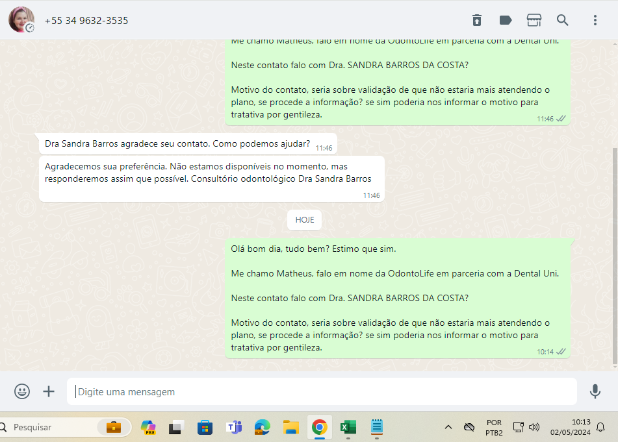618x442 pixels.
Task: Focus the 'Digite uma mensagem' field
Action: (322, 391)
